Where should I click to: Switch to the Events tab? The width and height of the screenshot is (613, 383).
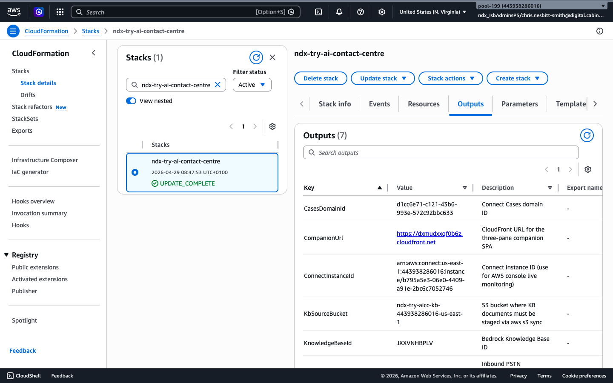tap(379, 104)
